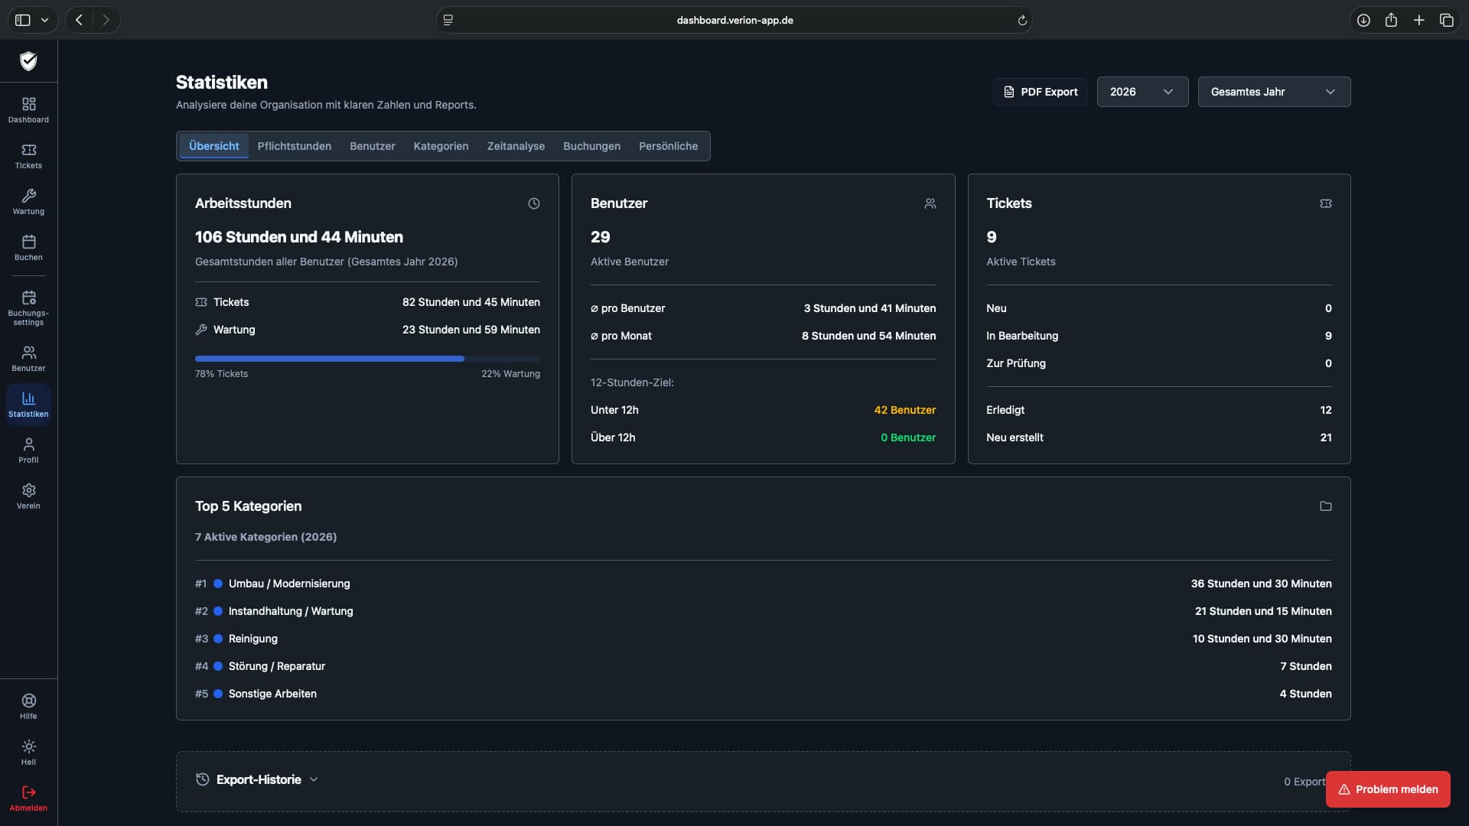Click the 82 Stunden und 45 Minuten value
This screenshot has width=1469, height=826.
(471, 302)
